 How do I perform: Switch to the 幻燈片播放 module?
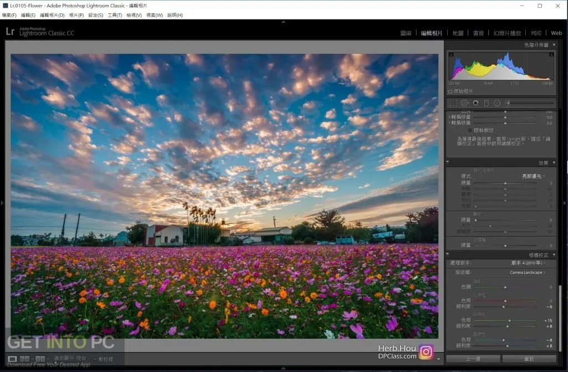[507, 33]
